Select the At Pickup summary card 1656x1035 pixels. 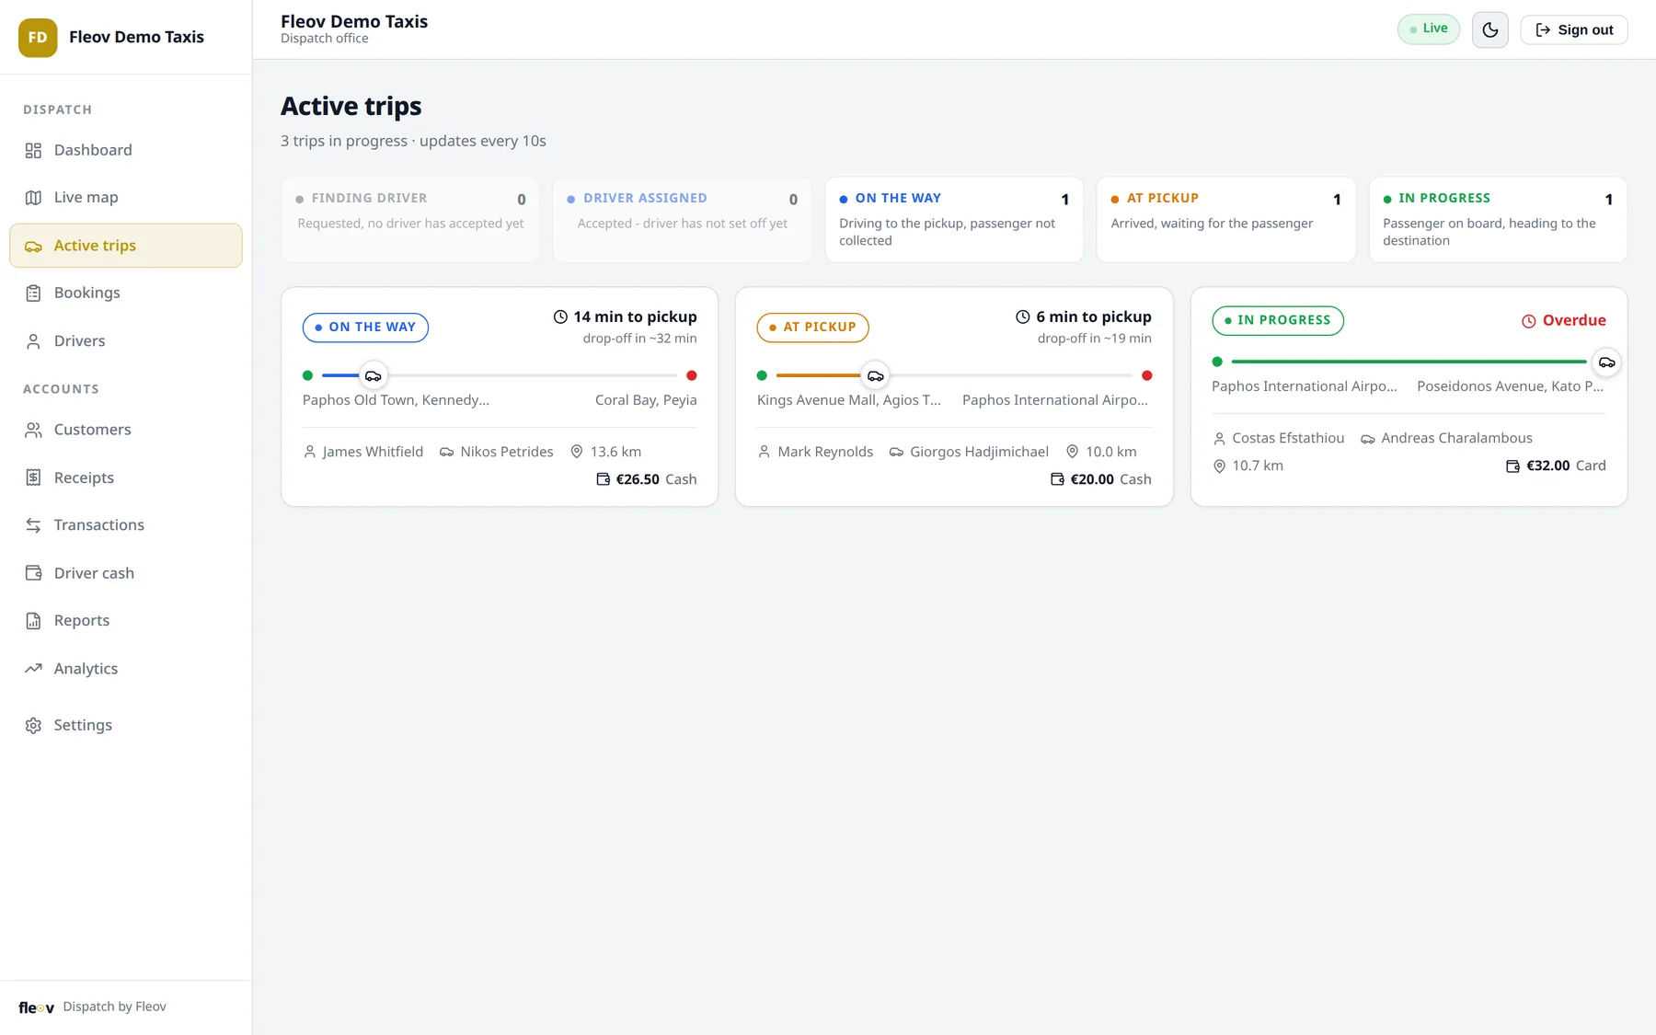pos(1225,219)
